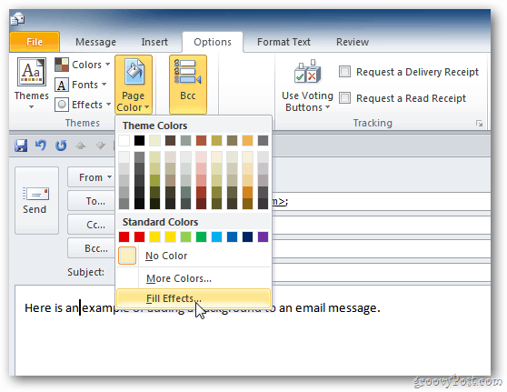Pick the rust red theme color
This screenshot has width=507, height=392.
[x=201, y=141]
